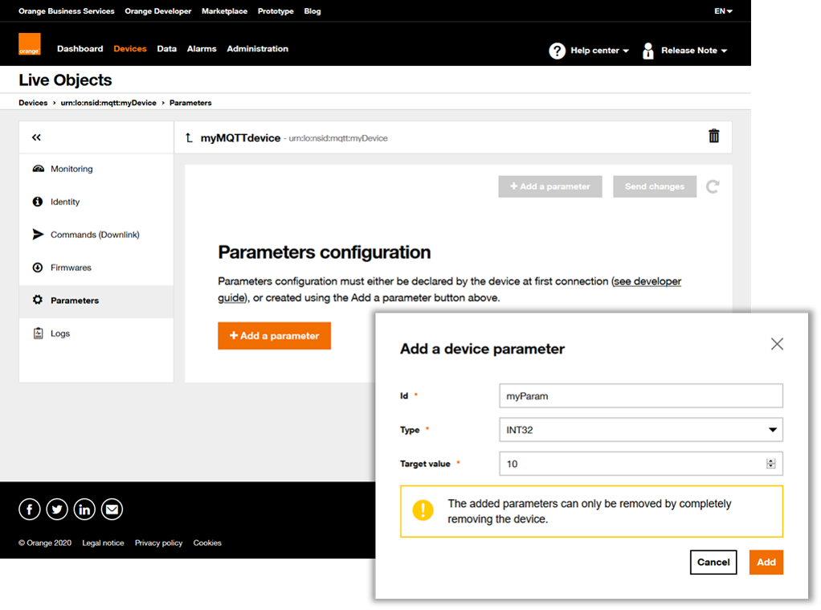Select Parameters in the sidebar
The height and width of the screenshot is (610, 821).
[96, 301]
